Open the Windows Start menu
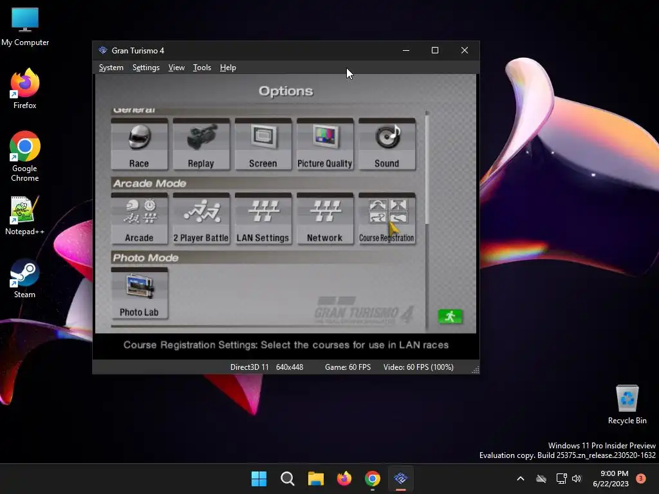 tap(259, 479)
